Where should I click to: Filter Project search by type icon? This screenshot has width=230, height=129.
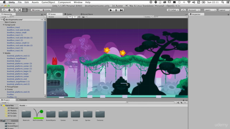(x=178, y=103)
